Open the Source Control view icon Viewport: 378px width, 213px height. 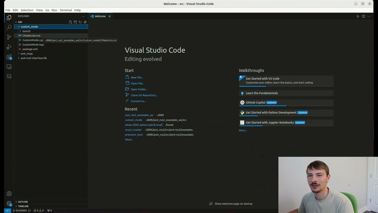[x=9, y=37]
